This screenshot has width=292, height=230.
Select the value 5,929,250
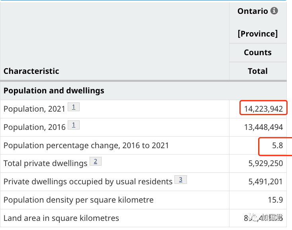coord(266,163)
